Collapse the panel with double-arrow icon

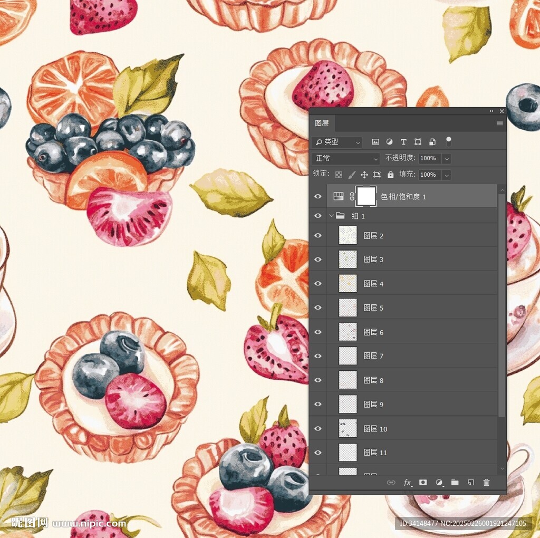pyautogui.click(x=491, y=111)
